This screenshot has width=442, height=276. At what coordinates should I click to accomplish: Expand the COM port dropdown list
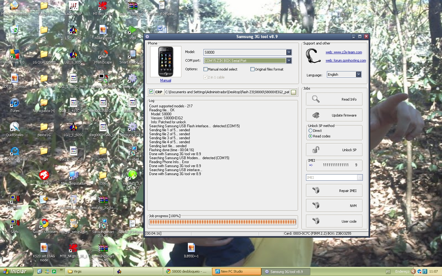coord(289,61)
